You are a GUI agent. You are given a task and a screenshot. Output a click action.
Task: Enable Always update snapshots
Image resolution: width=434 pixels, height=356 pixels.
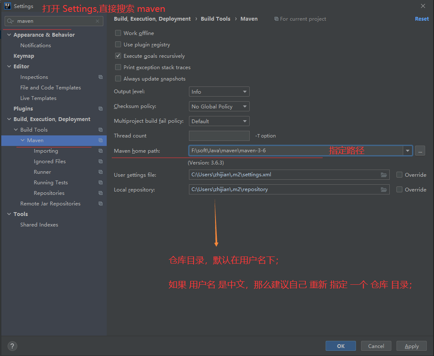[x=118, y=78]
